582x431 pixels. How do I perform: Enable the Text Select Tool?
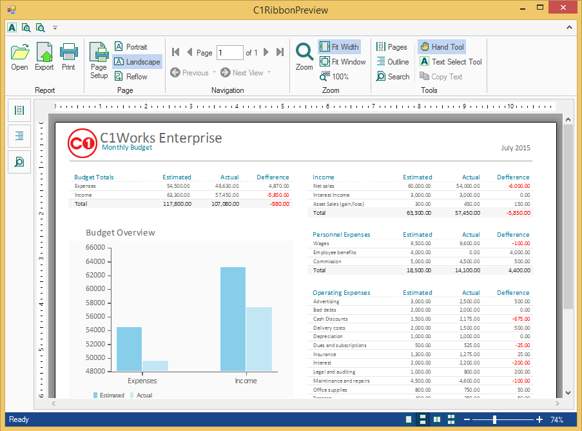tap(451, 61)
